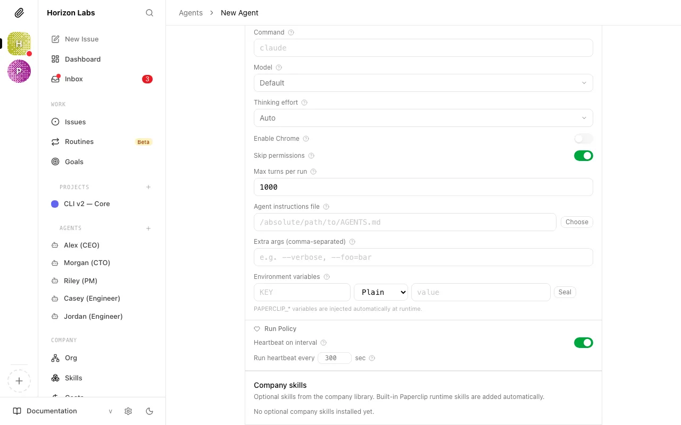The image size is (681, 425).
Task: Switch to the P company avatar
Action: pyautogui.click(x=19, y=71)
